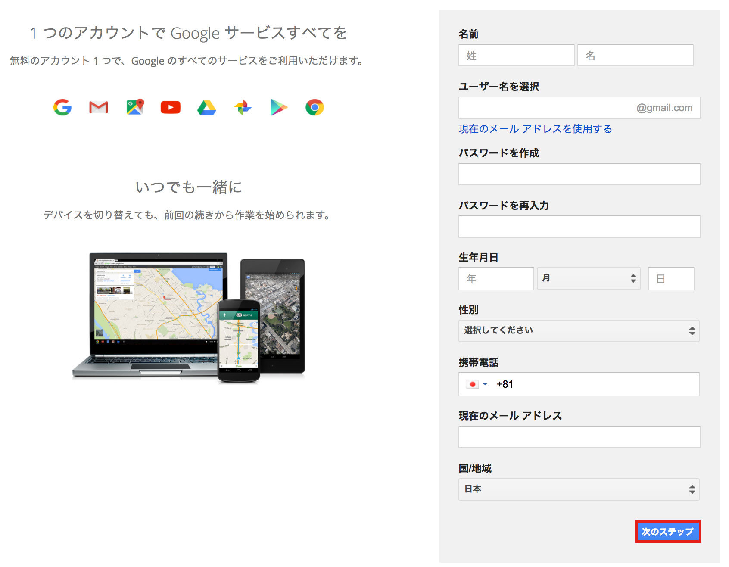729x567 pixels.
Task: Click the Google Photos pinwheel icon
Action: 243,107
